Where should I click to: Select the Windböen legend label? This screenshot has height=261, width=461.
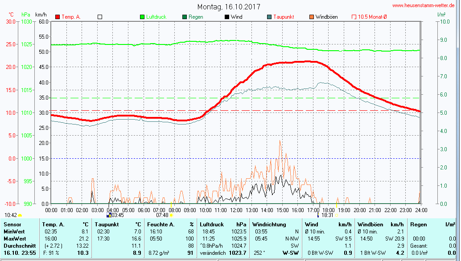click(326, 17)
